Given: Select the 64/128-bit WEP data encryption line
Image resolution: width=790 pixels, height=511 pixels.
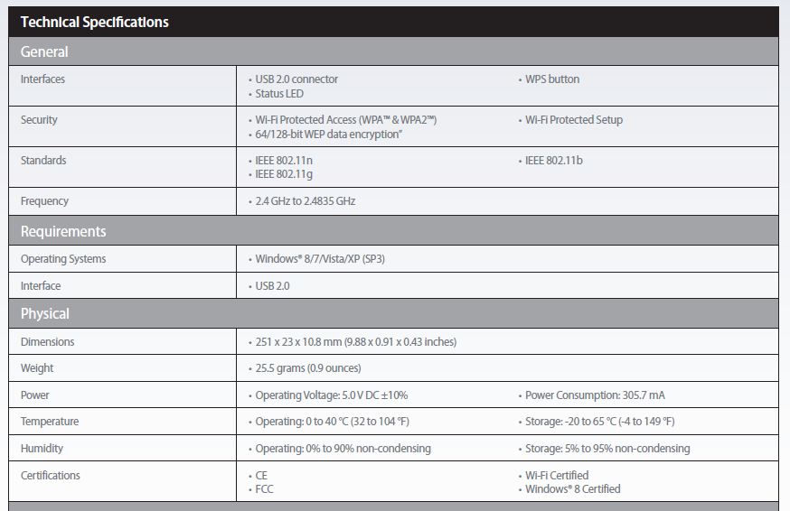Looking at the screenshot, I should tap(328, 135).
